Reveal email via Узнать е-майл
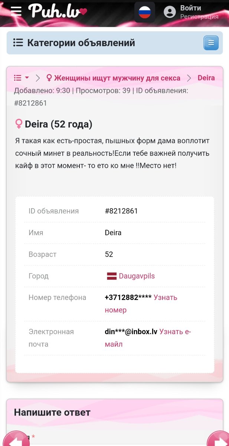 click(x=148, y=338)
